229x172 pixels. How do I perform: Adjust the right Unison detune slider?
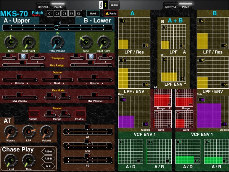pyautogui.click(x=95, y=80)
